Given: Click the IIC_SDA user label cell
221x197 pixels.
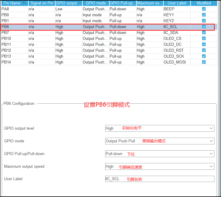Looking at the screenshot, I should pos(177,33).
